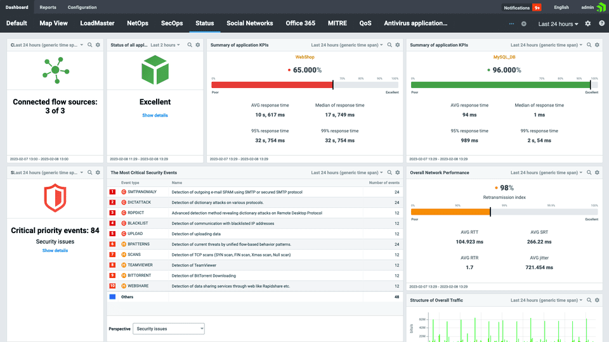Click Show details under Security issues
Viewport: 609px width, 342px height.
click(x=55, y=251)
